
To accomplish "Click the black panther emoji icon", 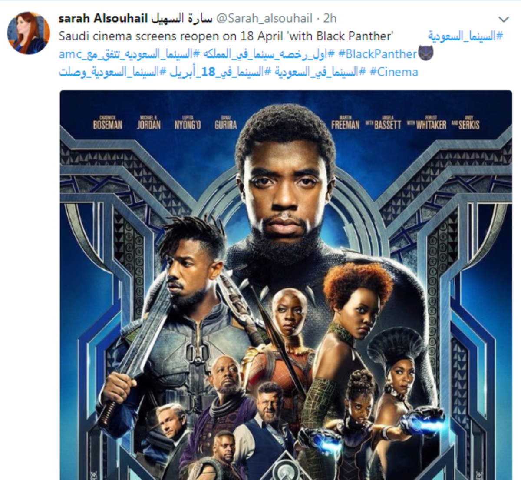I will 425,54.
